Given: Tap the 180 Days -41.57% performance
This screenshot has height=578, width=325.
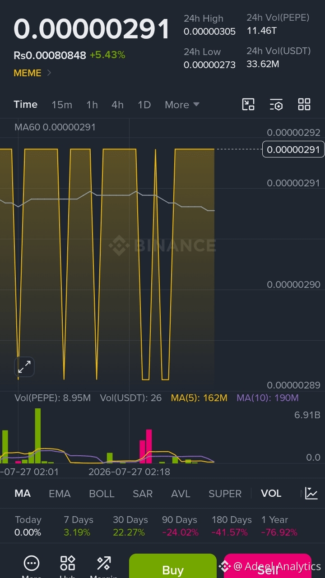Looking at the screenshot, I should 232,526.
